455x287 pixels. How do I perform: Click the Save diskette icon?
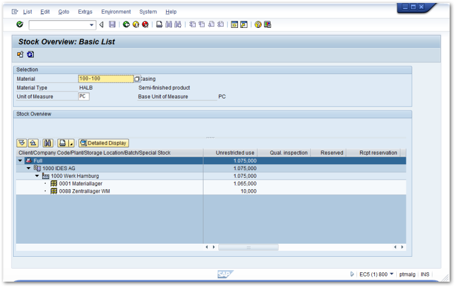click(112, 24)
